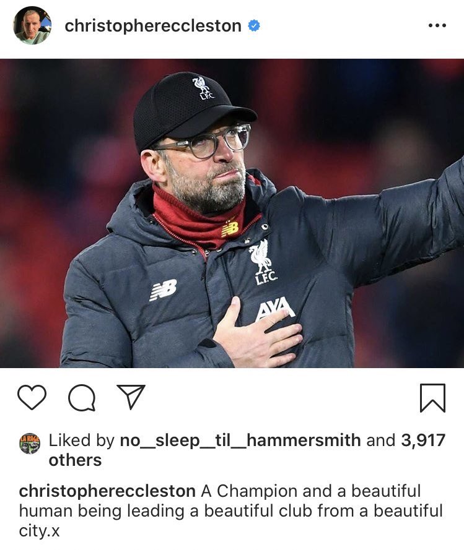This screenshot has height=550, width=464.
Task: Click the christophereccleston username in header
Action: tap(153, 25)
